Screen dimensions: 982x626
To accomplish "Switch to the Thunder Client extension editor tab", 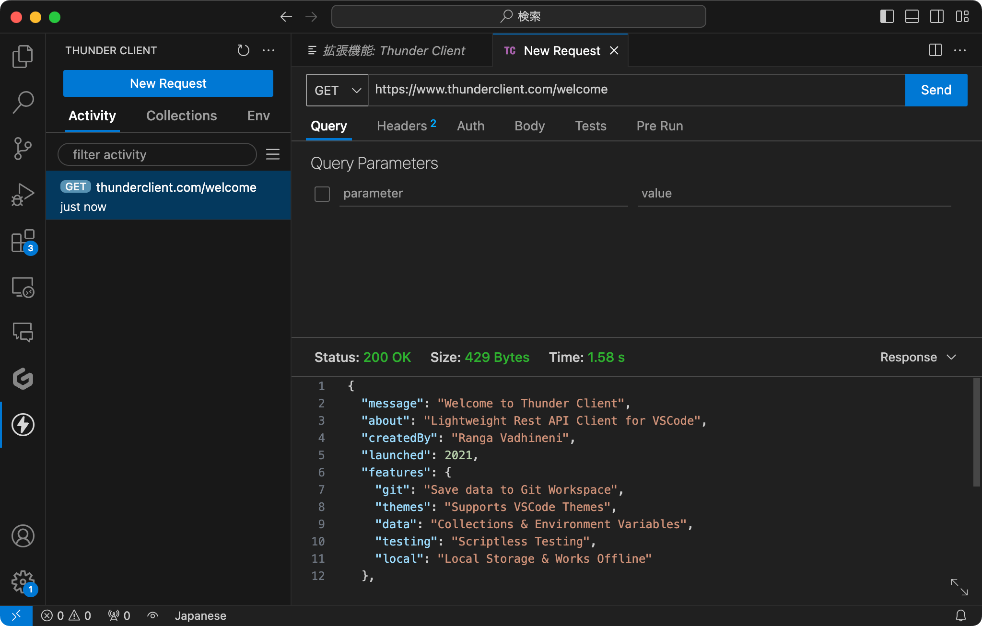I will click(x=392, y=50).
